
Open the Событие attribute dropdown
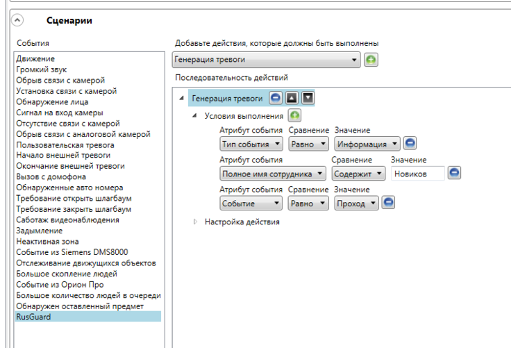point(251,204)
